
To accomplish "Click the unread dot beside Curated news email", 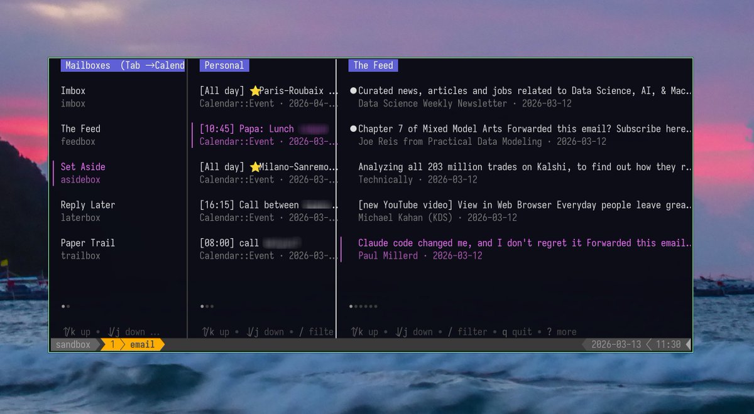I will click(x=353, y=91).
